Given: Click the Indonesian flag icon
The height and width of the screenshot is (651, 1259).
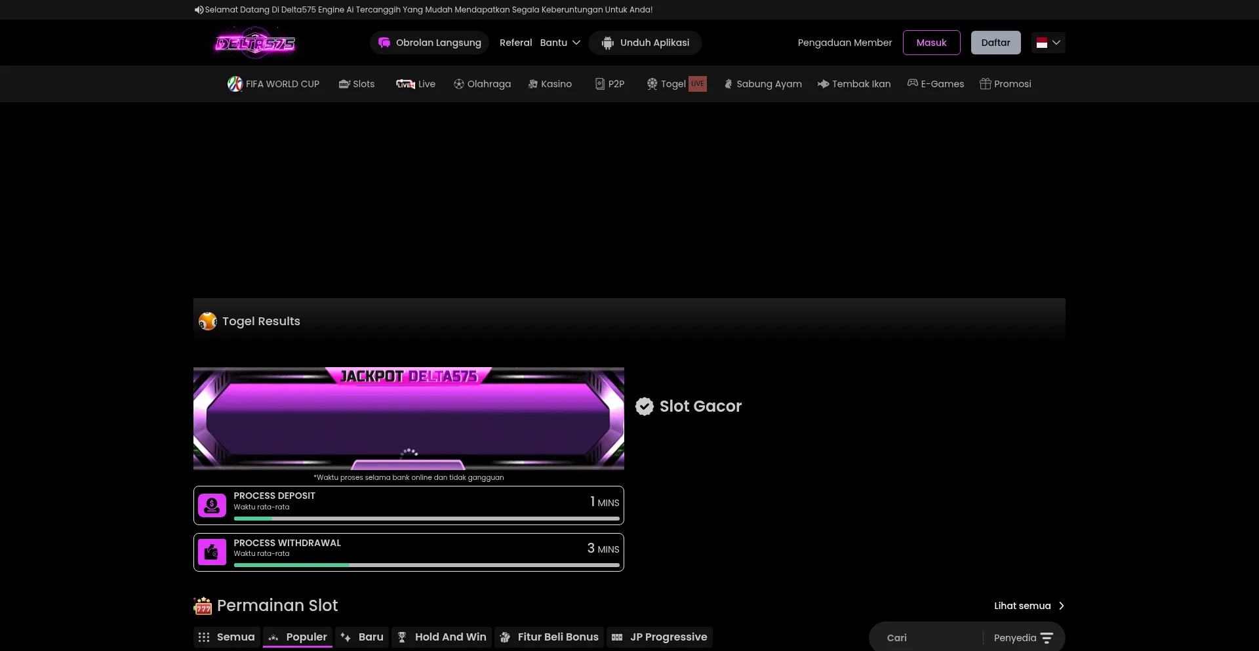Looking at the screenshot, I should pos(1042,43).
